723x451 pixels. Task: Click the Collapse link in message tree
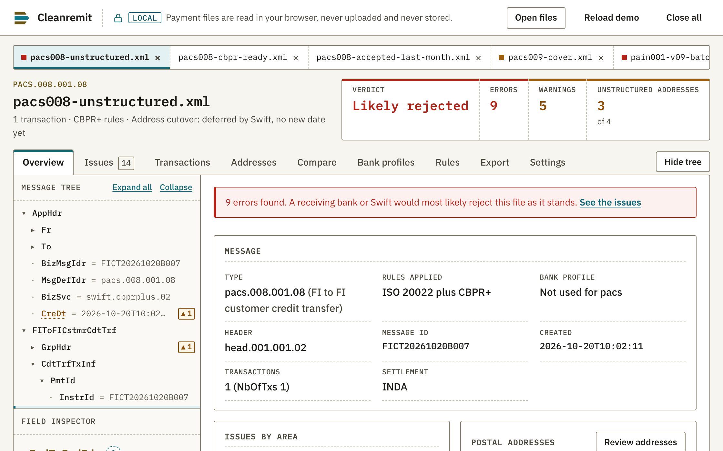(x=176, y=187)
